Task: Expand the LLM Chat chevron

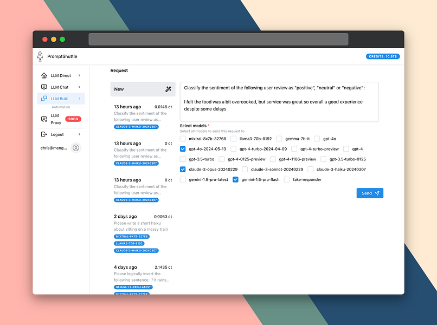Action: [x=79, y=87]
